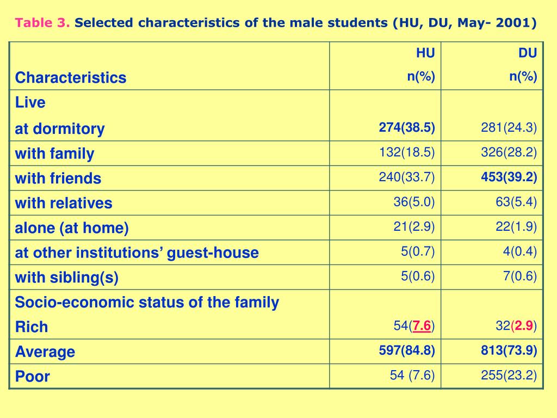This screenshot has width=557, height=418.
Task: Select 'Socio-economic status of the family' heading
Action: coord(147,302)
